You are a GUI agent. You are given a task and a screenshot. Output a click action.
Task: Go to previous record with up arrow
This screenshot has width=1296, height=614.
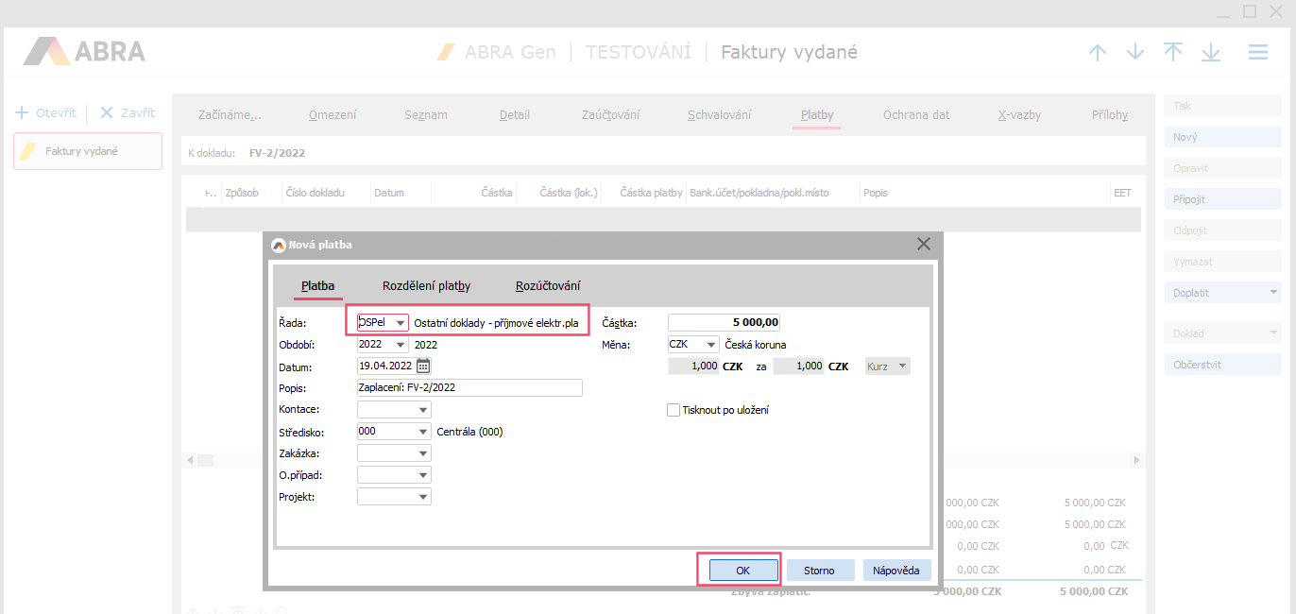pyautogui.click(x=1097, y=53)
